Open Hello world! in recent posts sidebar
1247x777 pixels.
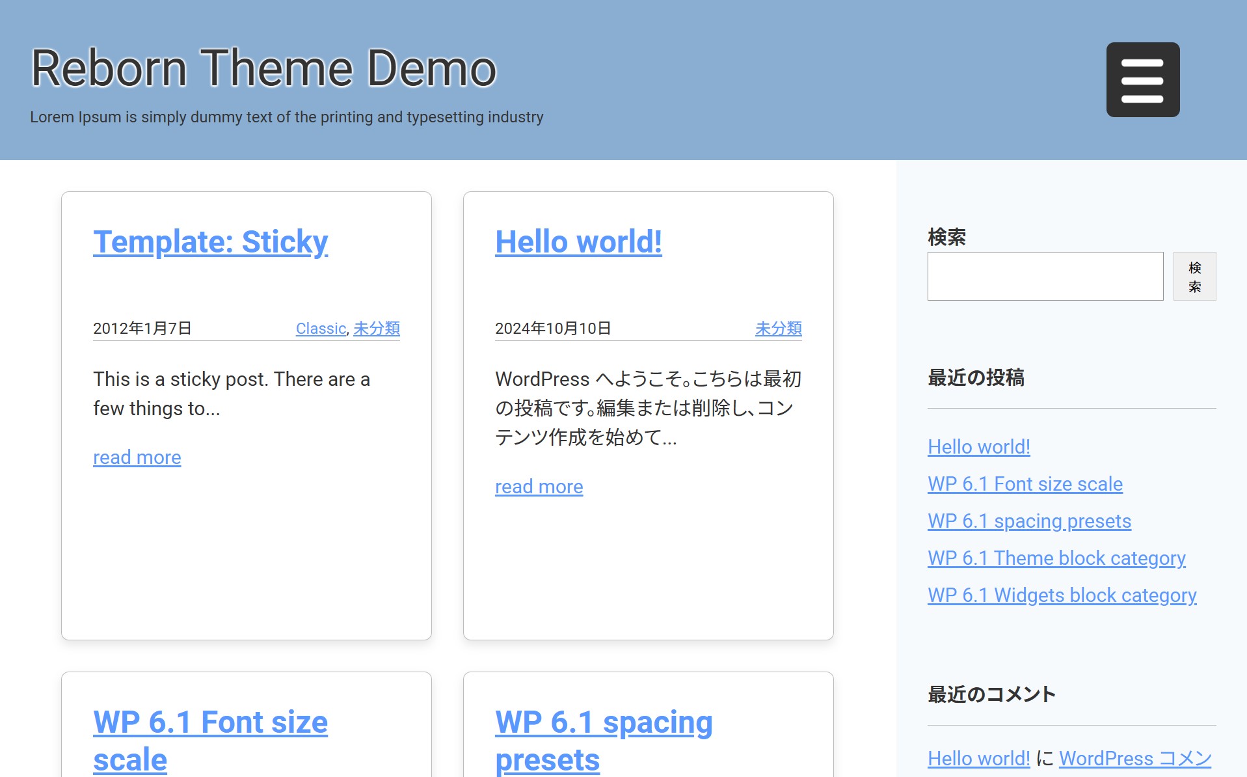[978, 447]
